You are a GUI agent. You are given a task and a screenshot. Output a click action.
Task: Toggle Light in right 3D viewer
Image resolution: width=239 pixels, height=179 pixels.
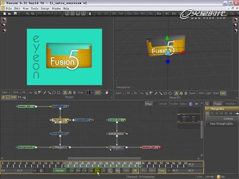click(x=208, y=93)
